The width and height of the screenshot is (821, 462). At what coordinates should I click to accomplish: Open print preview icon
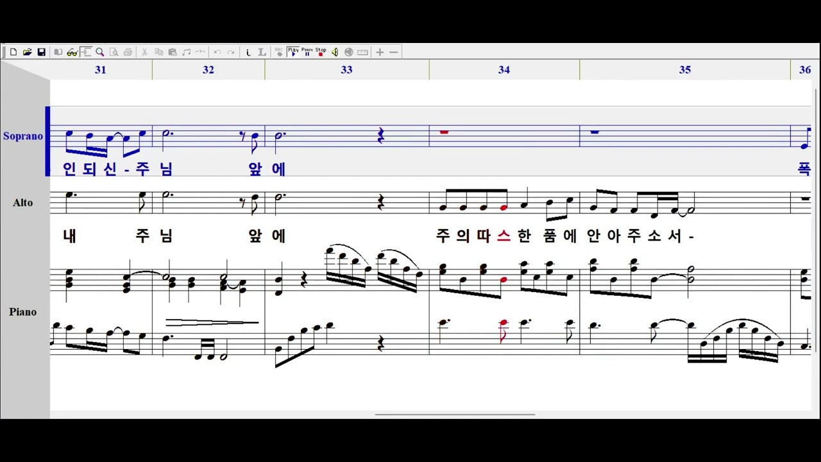[114, 52]
